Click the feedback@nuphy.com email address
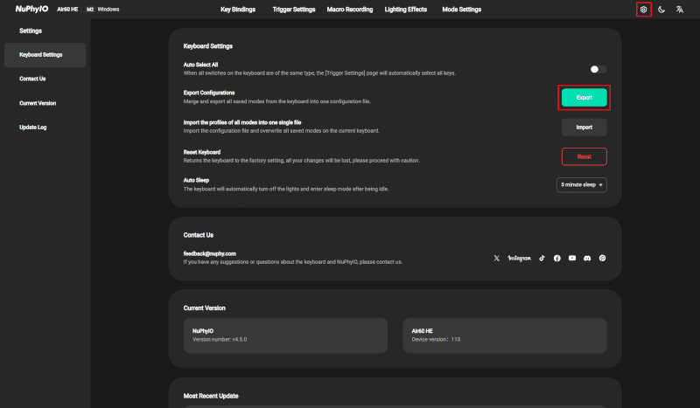This screenshot has height=408, width=700. [x=209, y=253]
